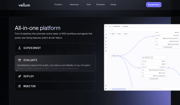Open the documents icon in preview sidebar
The width and height of the screenshot is (180, 105).
tap(106, 41)
